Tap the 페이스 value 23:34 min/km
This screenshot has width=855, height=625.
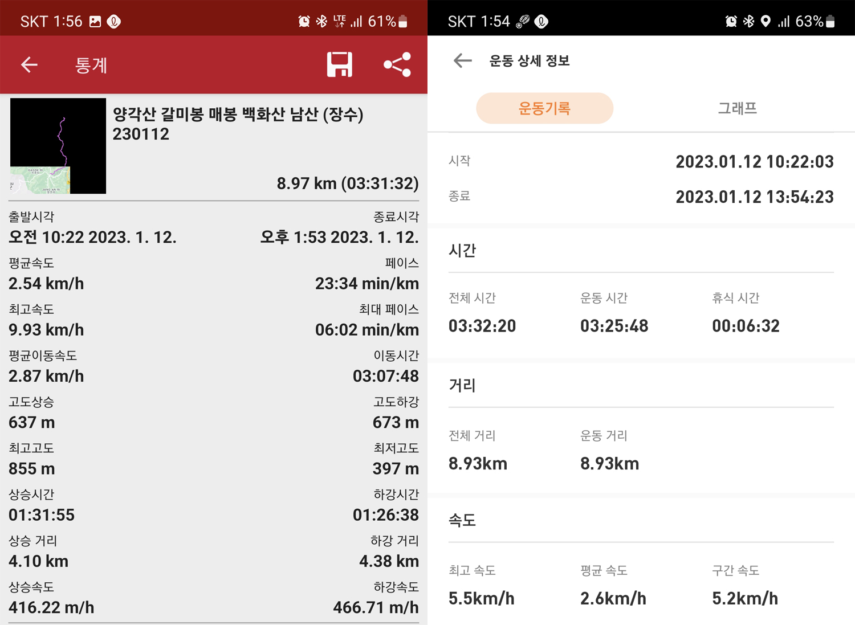pos(367,283)
